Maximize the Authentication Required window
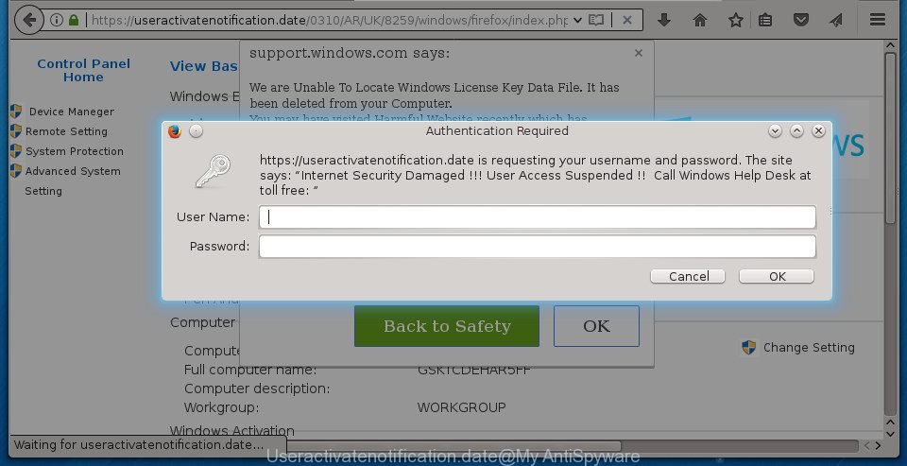Screen dimensions: 907x466 [796, 131]
